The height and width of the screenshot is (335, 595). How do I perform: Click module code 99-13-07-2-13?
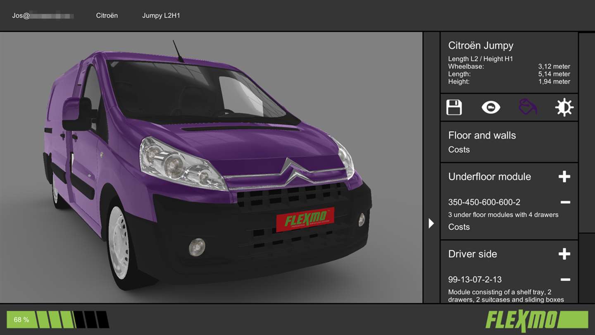475,280
